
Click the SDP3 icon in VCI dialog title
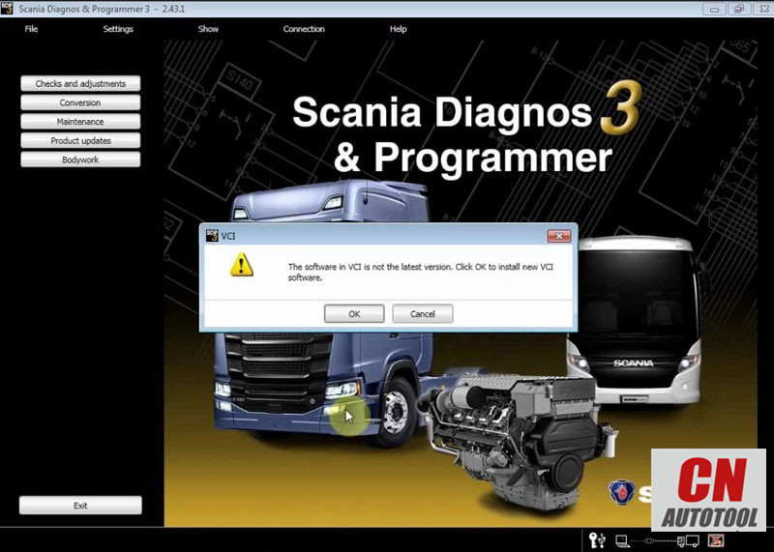(212, 236)
